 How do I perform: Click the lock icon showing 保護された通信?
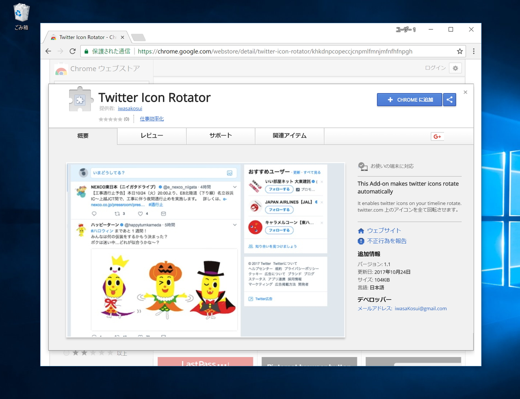86,51
